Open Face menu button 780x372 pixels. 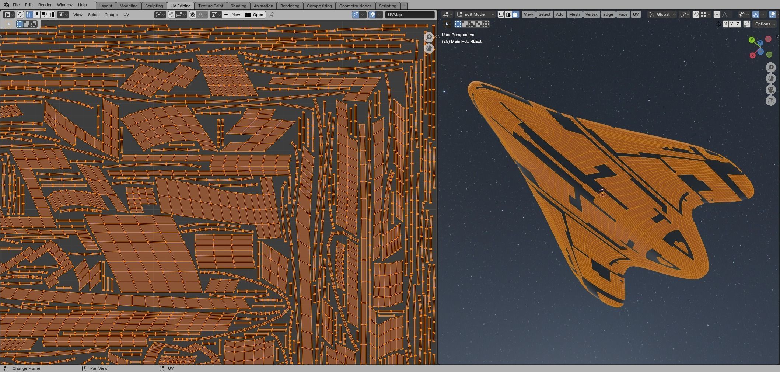(623, 14)
